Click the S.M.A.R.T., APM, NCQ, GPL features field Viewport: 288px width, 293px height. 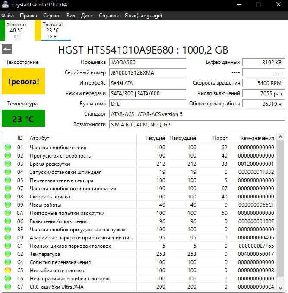point(197,125)
